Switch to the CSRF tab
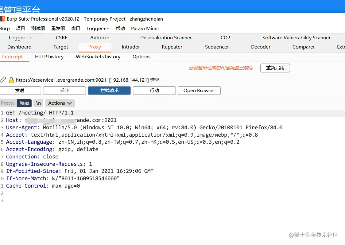Viewport: 345px width, 245px height. click(61, 38)
